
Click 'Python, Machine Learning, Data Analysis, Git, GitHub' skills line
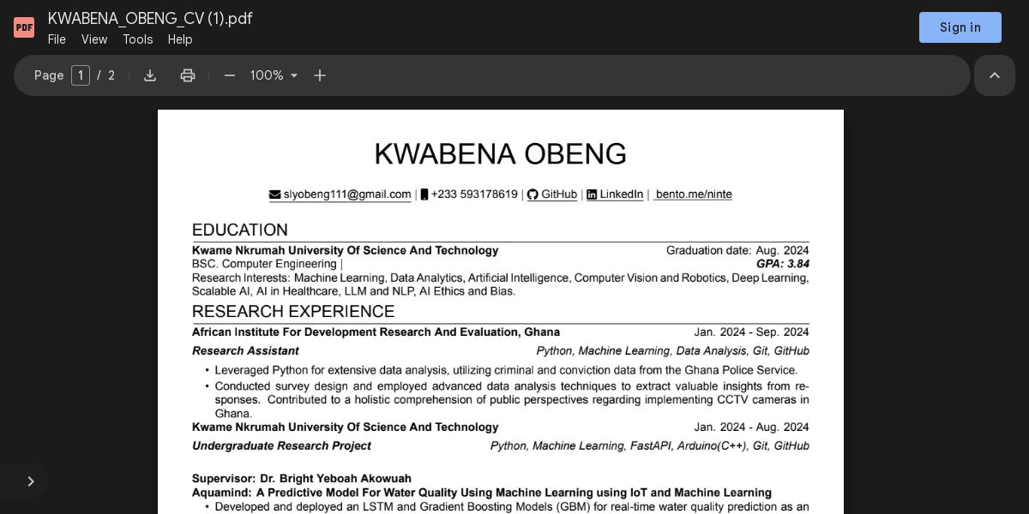pyautogui.click(x=673, y=350)
